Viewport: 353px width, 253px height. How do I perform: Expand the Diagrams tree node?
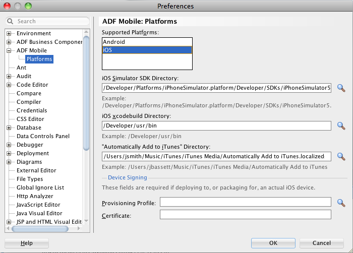pyautogui.click(x=9, y=162)
